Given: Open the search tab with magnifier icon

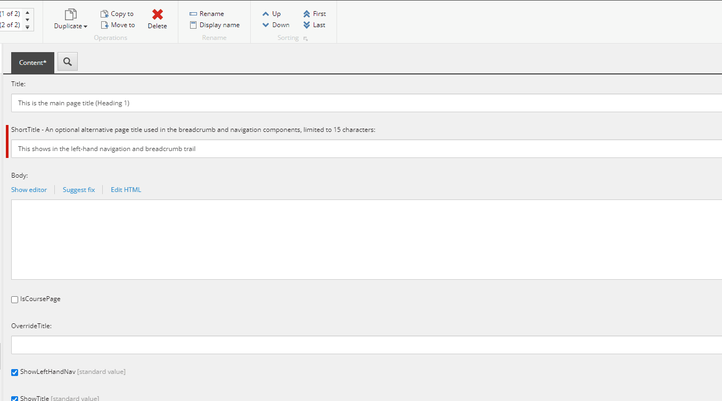Looking at the screenshot, I should tap(67, 62).
